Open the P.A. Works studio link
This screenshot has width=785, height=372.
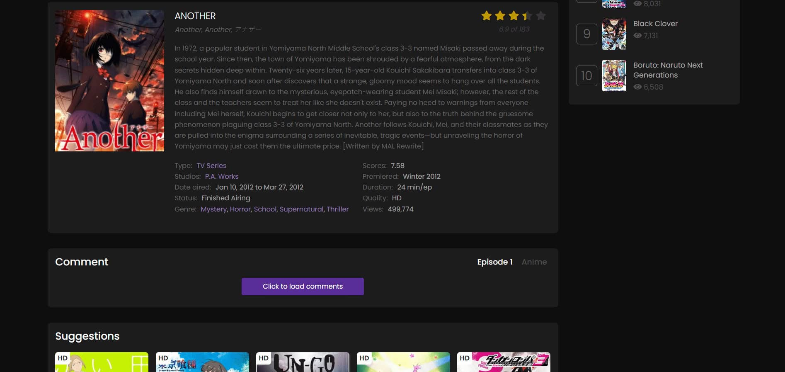coord(222,176)
